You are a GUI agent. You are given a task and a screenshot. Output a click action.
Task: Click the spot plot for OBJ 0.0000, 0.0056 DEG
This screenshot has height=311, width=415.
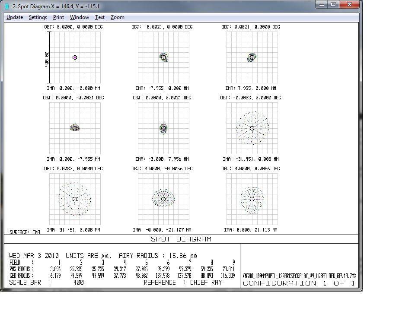(252, 199)
